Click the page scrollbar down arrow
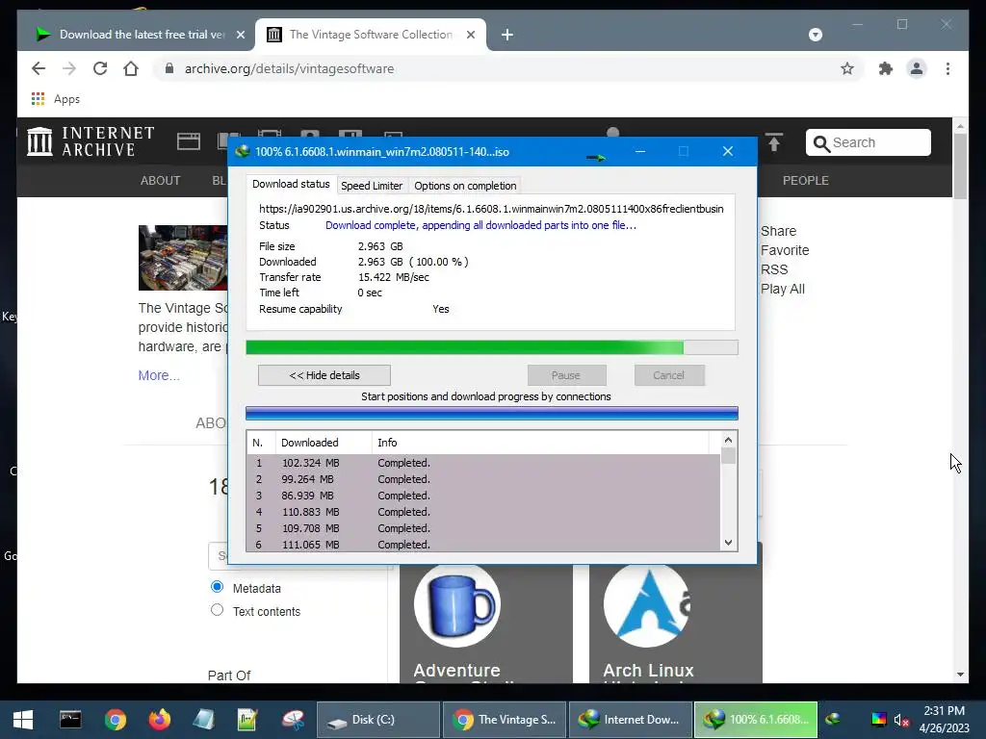986x739 pixels. pos(960,675)
